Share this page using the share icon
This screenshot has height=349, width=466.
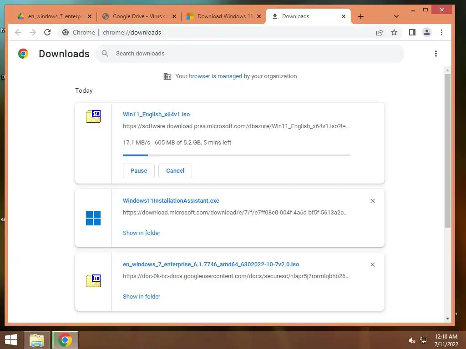(x=380, y=32)
